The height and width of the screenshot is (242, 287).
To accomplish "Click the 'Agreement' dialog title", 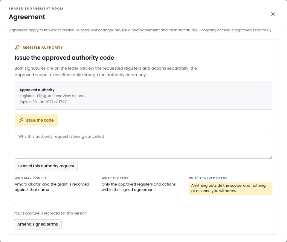I will [27, 17].
